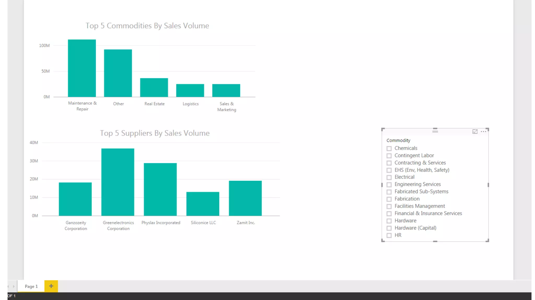
Task: Click the Real Estate bar
Action: (x=154, y=87)
